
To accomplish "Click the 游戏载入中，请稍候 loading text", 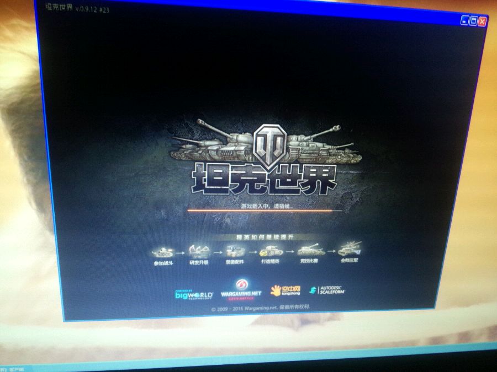I will 267,206.
